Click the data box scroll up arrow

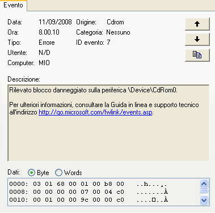click(204, 184)
